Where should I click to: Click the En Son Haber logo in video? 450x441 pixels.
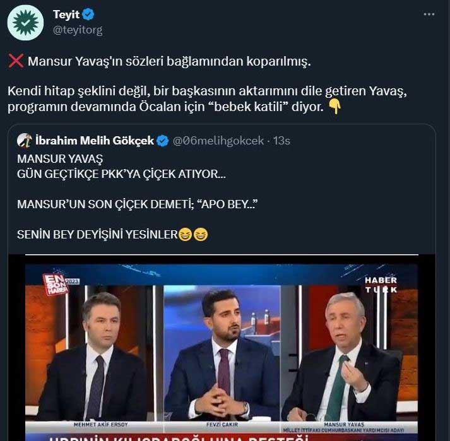click(x=56, y=284)
